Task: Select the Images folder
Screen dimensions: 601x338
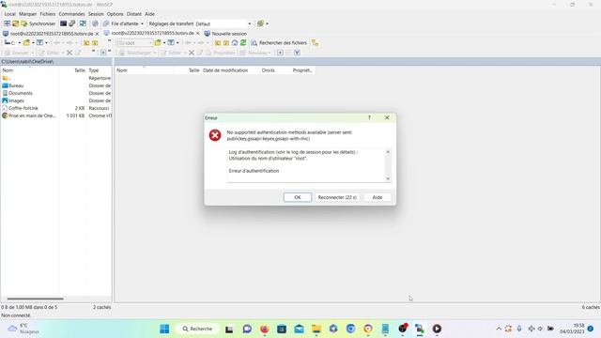Action: [13, 100]
